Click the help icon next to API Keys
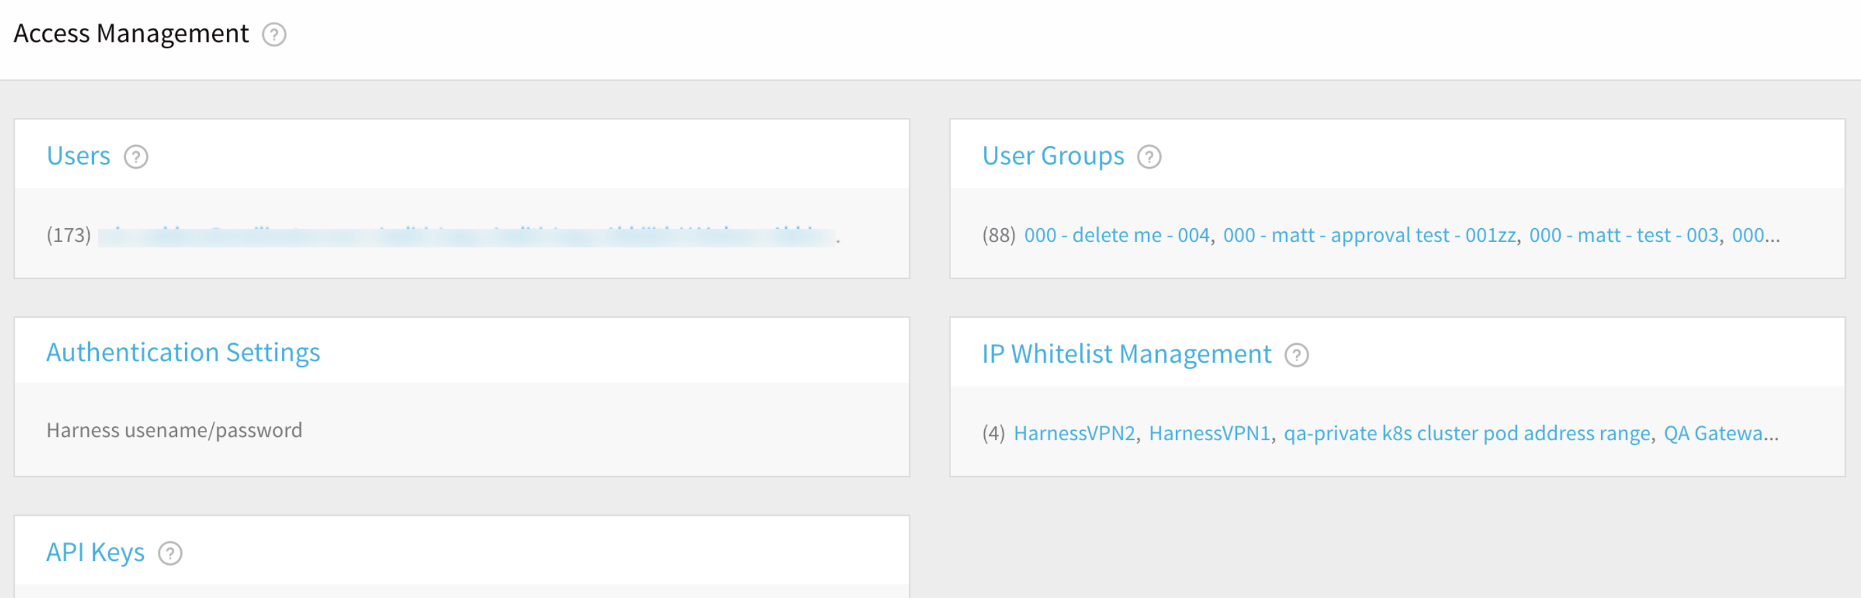The height and width of the screenshot is (598, 1861). [x=170, y=553]
